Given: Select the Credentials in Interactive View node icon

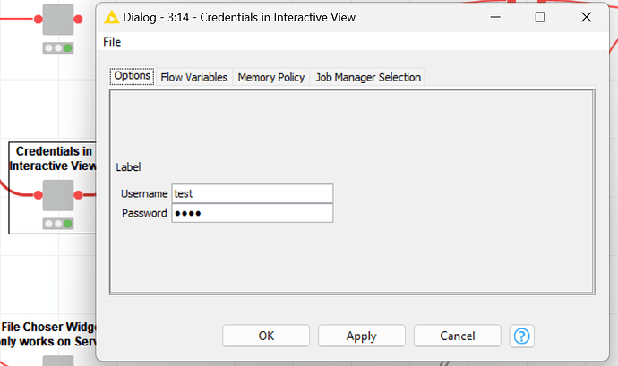Looking at the screenshot, I should pos(58,194).
